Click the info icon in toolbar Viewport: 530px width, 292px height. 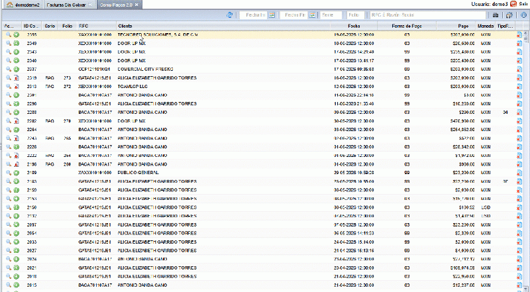(523, 15)
